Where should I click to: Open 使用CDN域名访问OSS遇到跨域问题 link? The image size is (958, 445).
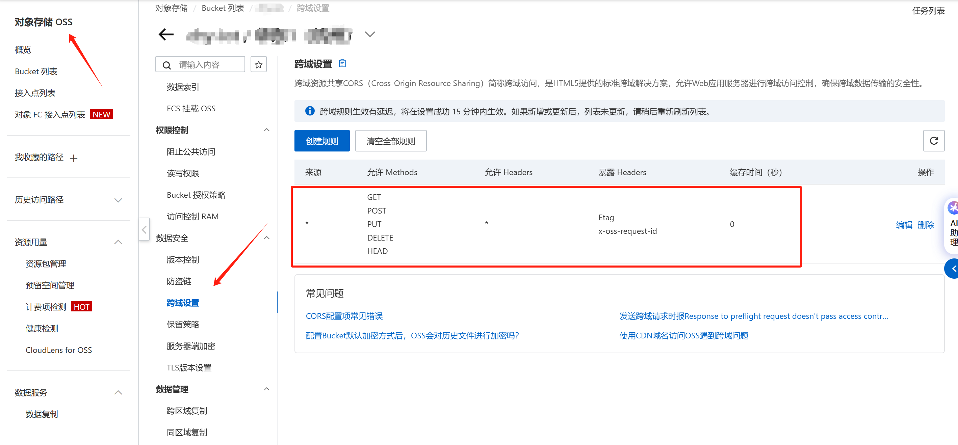[x=683, y=335]
